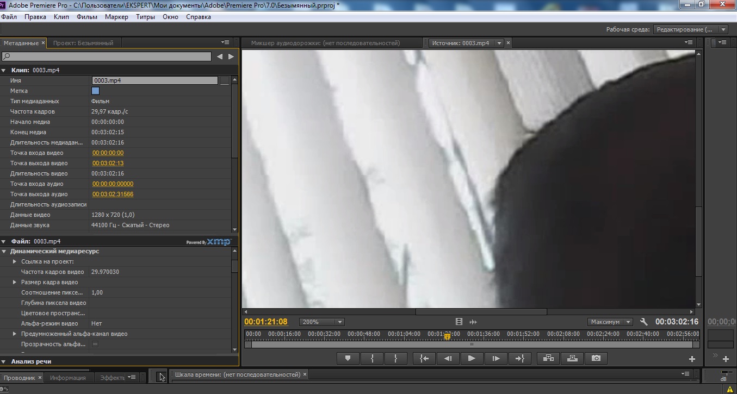Open the Source tab clip list dropdown arrow
The width and height of the screenshot is (737, 394).
499,43
